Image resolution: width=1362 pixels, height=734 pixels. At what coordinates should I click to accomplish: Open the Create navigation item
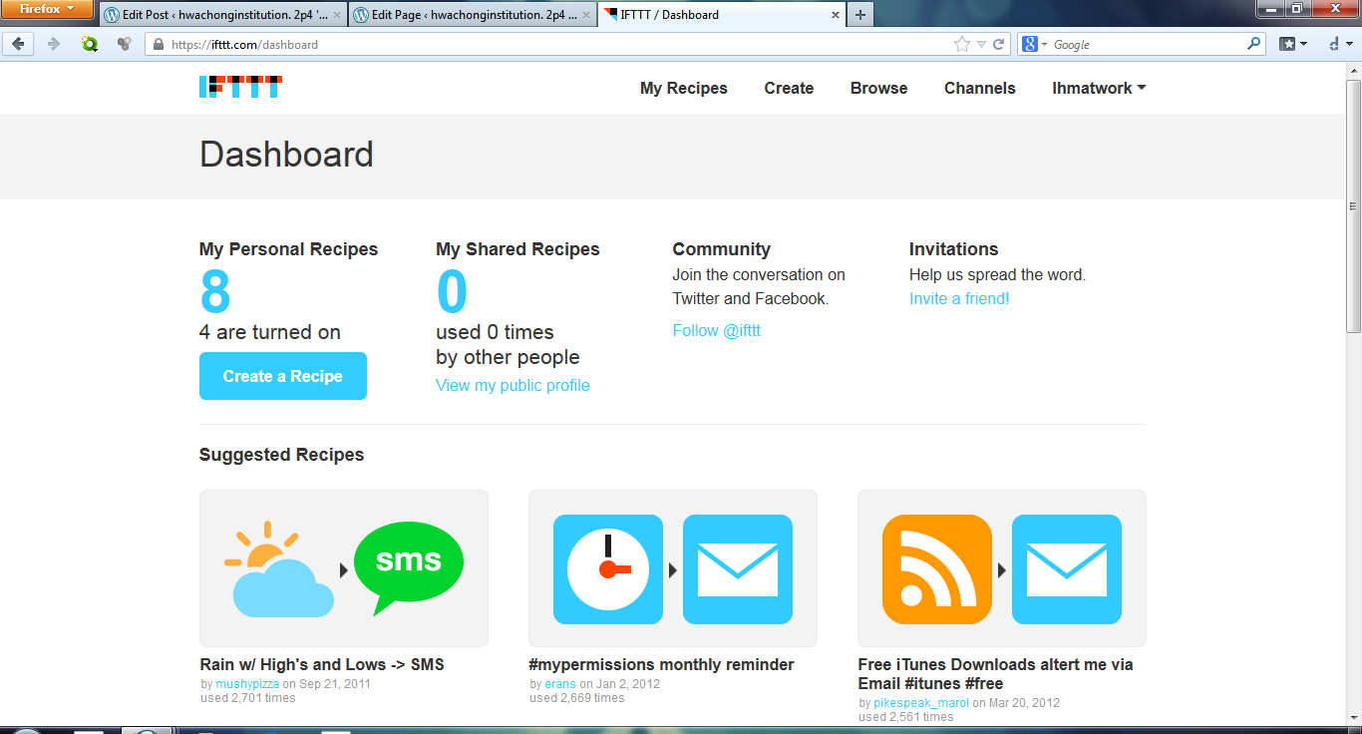coord(789,88)
